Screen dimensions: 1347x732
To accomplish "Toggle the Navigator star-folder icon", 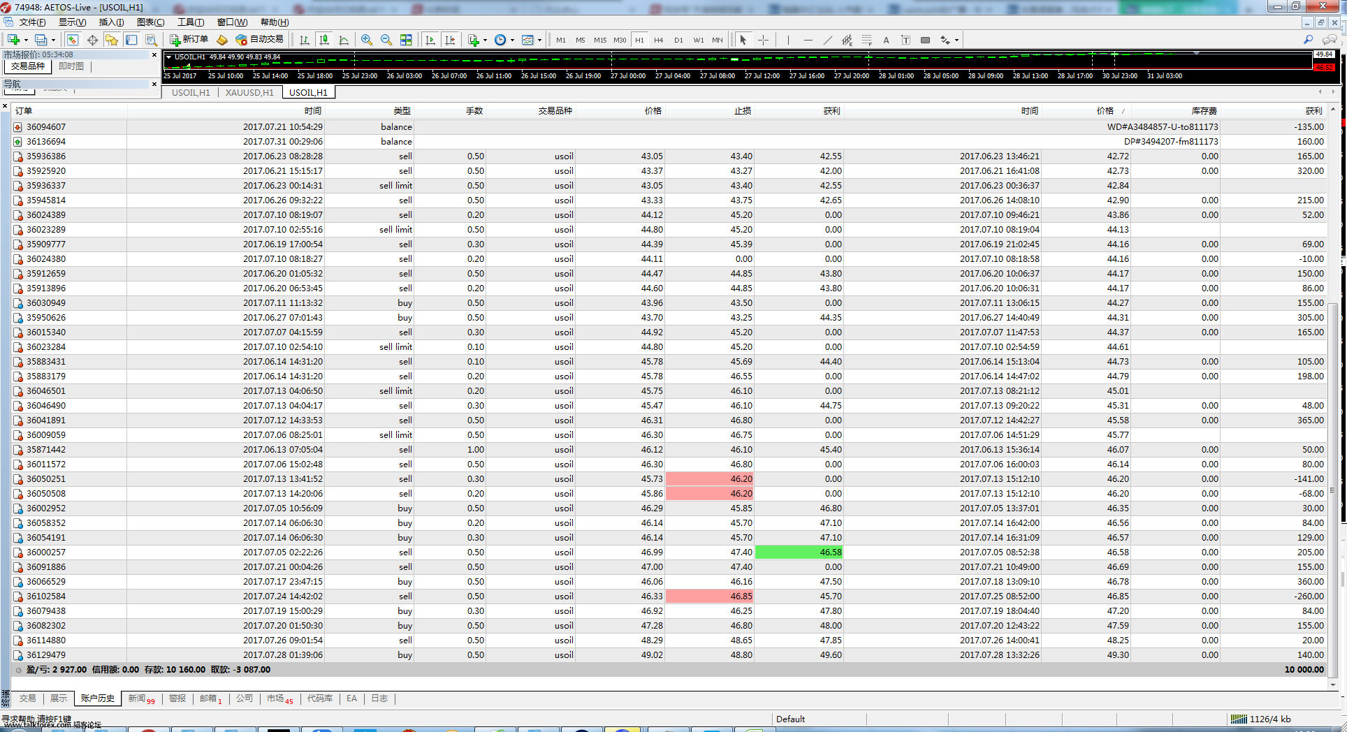I will click(112, 40).
